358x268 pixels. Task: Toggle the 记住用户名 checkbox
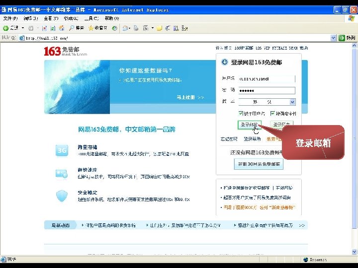click(241, 113)
